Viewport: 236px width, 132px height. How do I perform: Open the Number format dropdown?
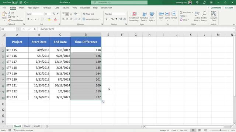125,14
